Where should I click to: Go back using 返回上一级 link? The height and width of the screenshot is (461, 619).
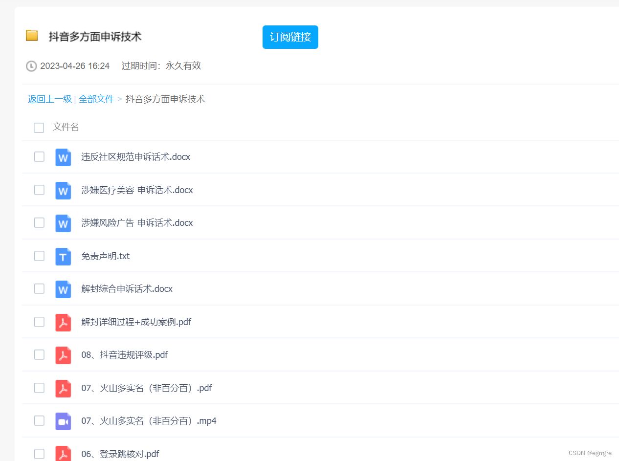[x=49, y=99]
